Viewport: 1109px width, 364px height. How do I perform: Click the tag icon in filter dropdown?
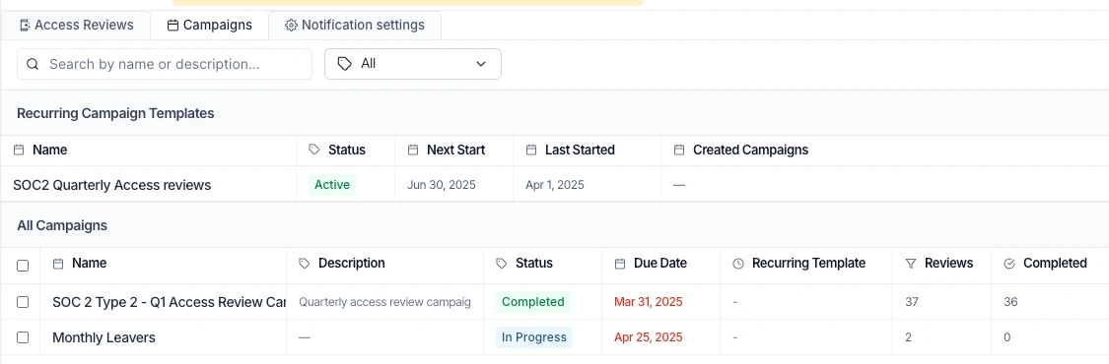(x=344, y=64)
